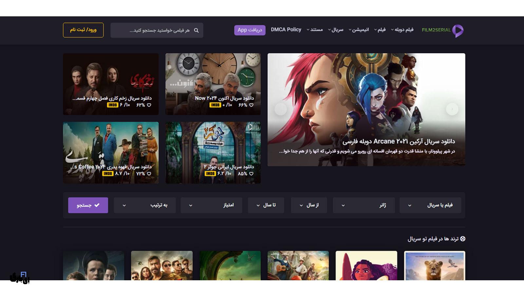
Task: Open the lion movie poster in trends
Action: click(435, 266)
